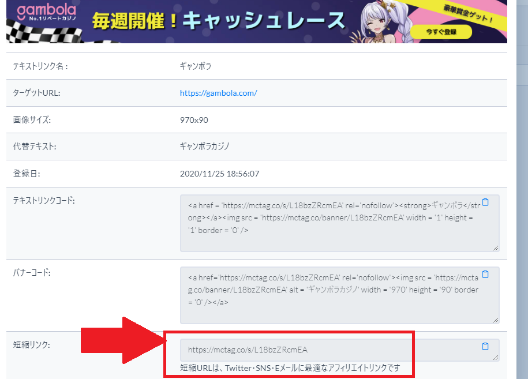Screen dimensions: 528x379
Task: Click the 970x90 image size value
Action: pos(194,120)
